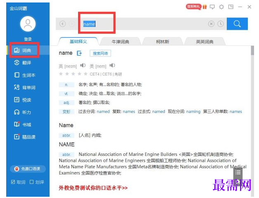Play British pronunciation speaker icon
The width and height of the screenshot is (259, 198).
(83, 66)
